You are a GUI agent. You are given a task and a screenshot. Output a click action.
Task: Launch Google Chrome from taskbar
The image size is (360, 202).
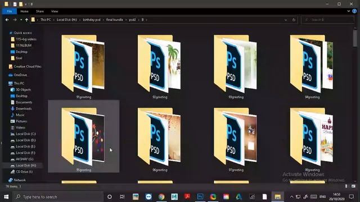(161, 197)
